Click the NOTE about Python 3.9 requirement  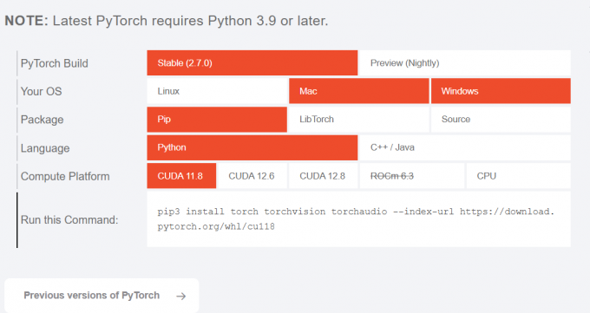pos(167,21)
